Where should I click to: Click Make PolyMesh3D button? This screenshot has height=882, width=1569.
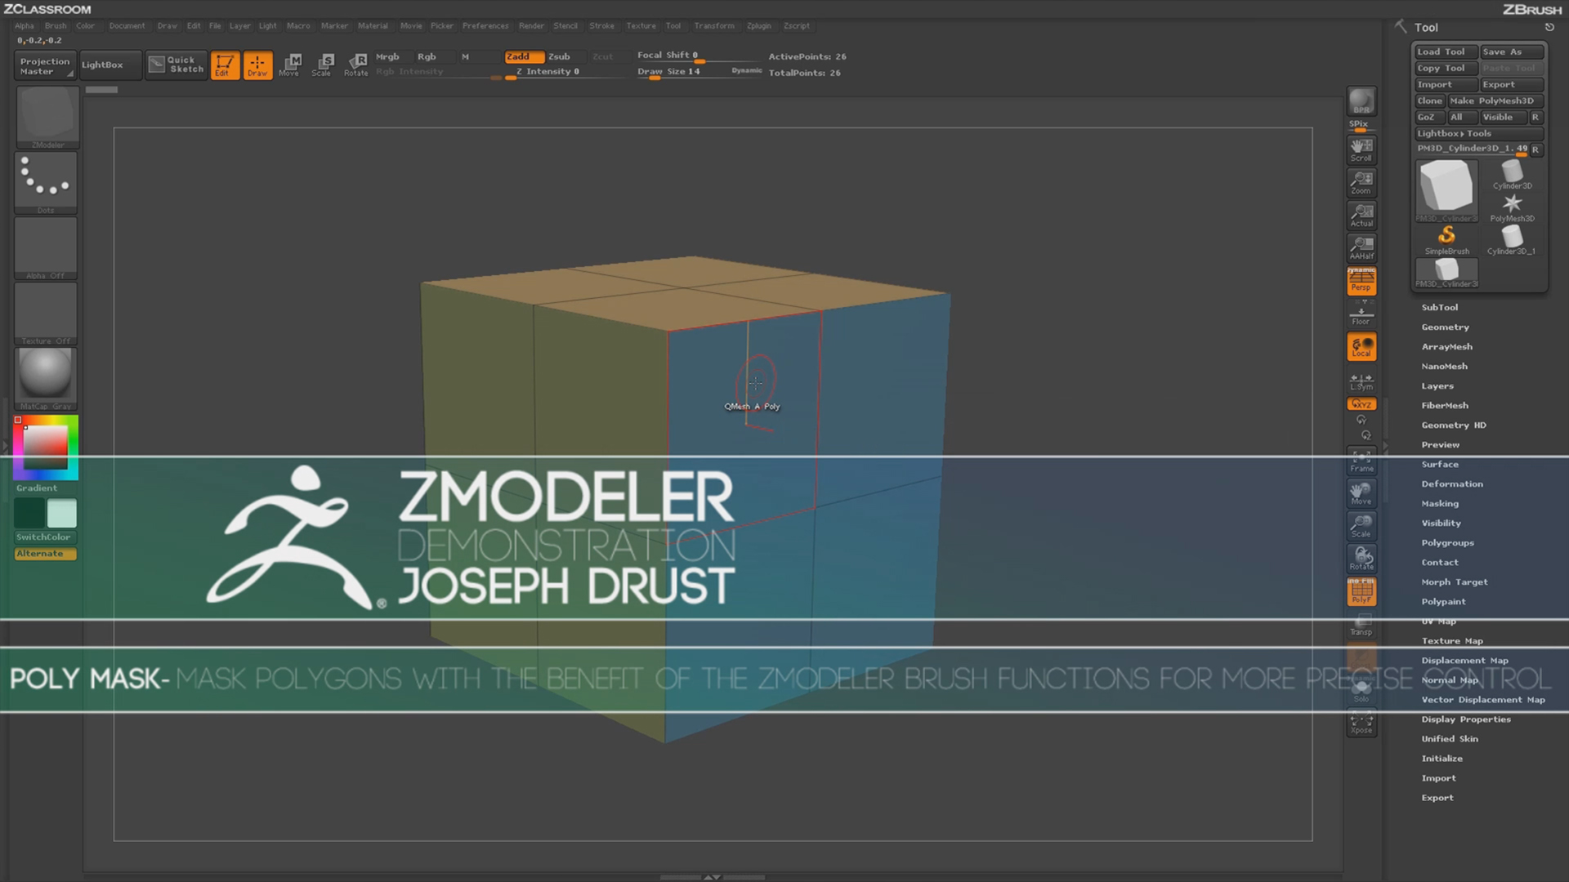click(1491, 100)
